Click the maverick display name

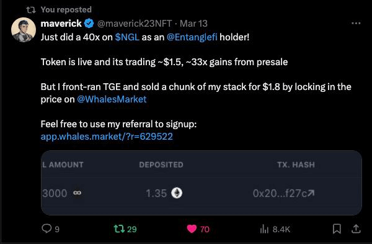click(61, 24)
